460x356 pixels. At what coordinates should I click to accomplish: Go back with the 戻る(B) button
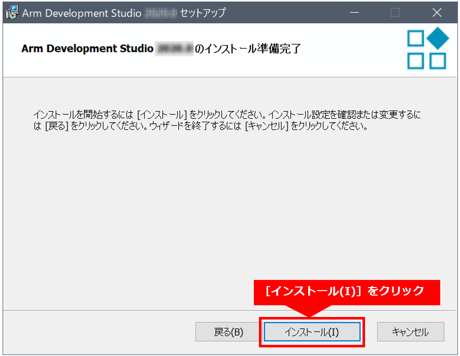coord(227,332)
